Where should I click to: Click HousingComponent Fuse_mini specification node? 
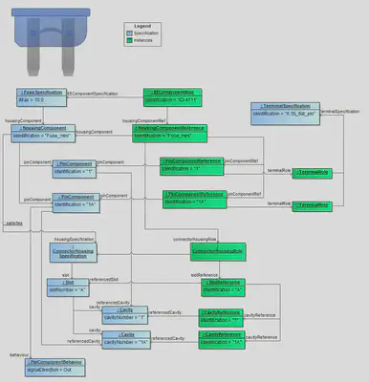(43, 134)
